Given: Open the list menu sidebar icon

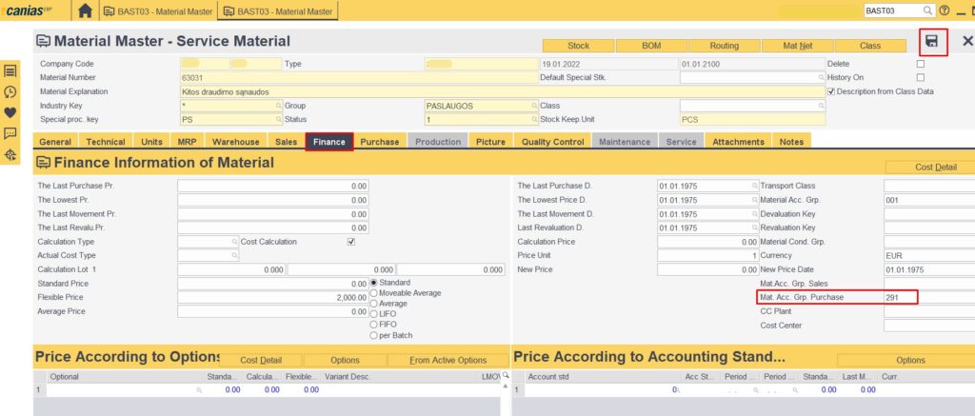Looking at the screenshot, I should pos(10,70).
